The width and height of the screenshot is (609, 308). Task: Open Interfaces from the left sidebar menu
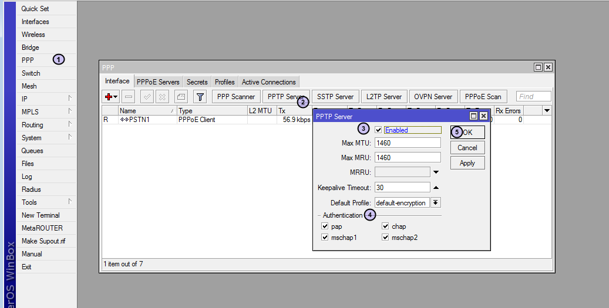tap(35, 22)
